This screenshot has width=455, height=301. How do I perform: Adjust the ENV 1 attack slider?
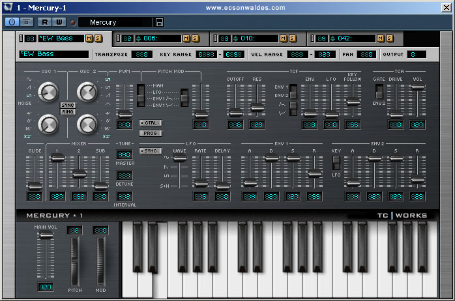(250, 182)
